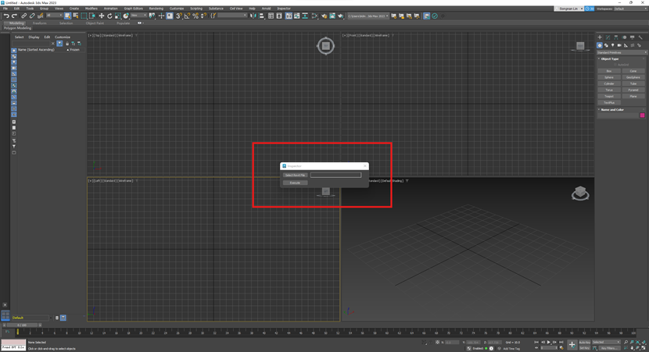Click the pink object color swatch

643,116
